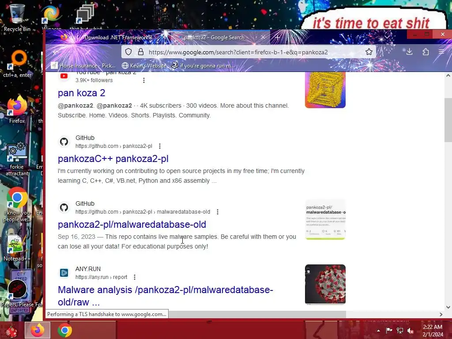Open the 'if you're gonna run m...' bookmark
The width and height of the screenshot is (452, 339).
point(203,66)
